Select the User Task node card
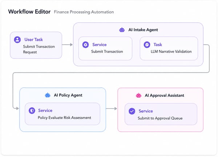The image size is (218, 157). click(36, 45)
